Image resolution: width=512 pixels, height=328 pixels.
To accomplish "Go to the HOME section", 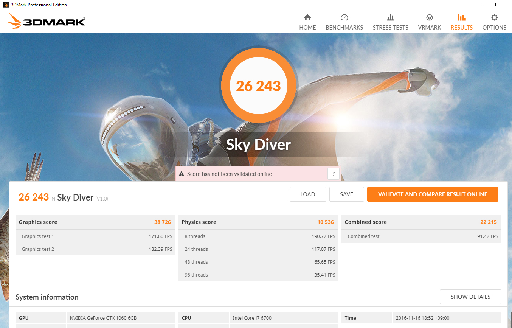I will click(307, 22).
